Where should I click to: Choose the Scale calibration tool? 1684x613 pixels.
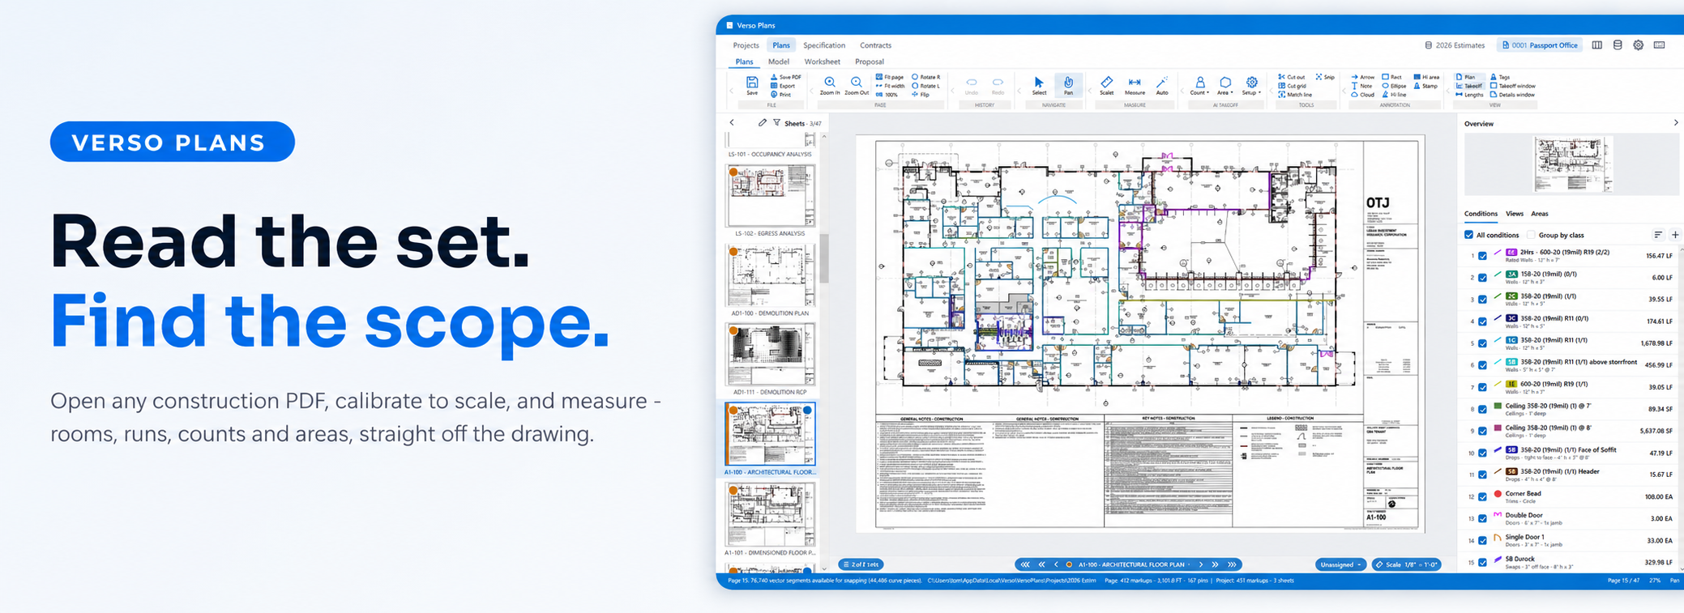pos(1106,86)
